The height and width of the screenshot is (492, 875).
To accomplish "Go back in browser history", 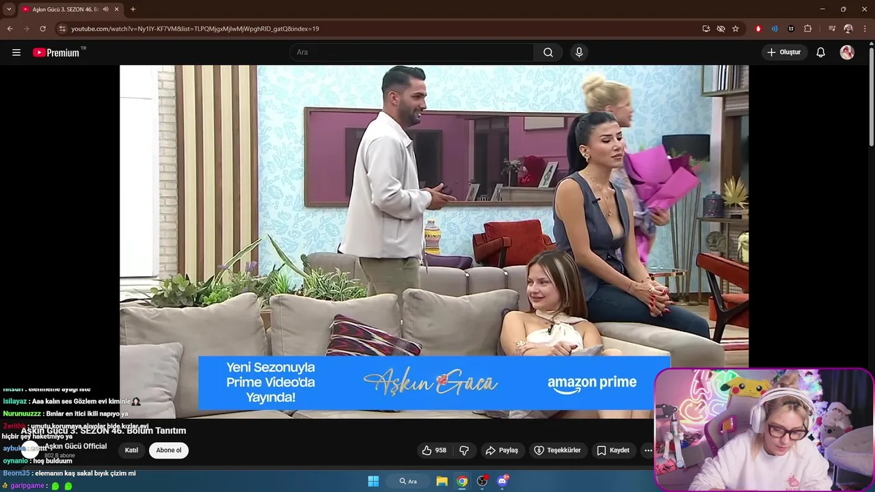I will 10,29.
